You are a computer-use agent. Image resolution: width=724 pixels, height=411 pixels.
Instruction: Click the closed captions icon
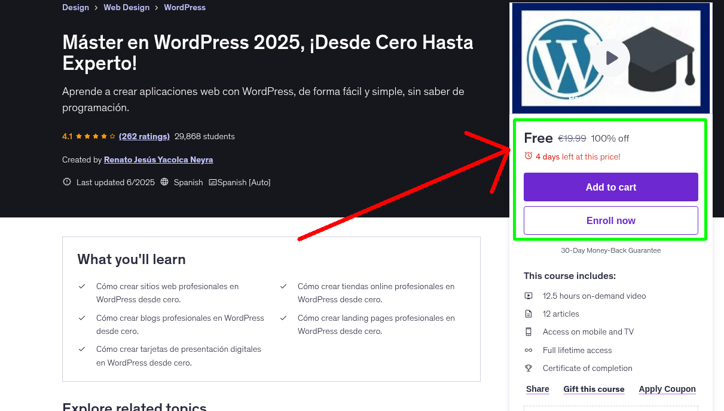tap(212, 182)
